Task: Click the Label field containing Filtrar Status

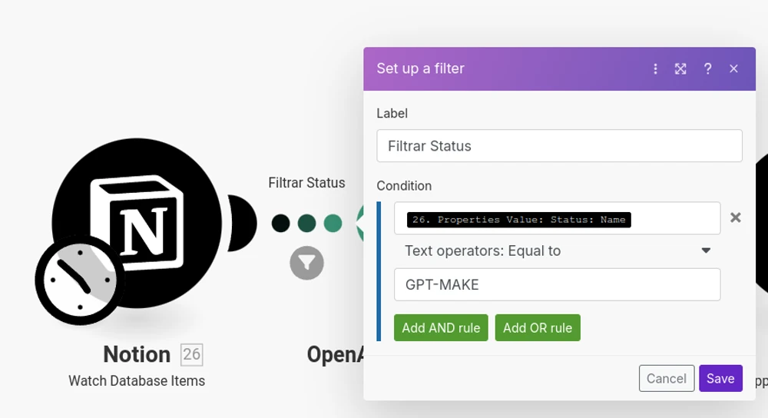Action: pyautogui.click(x=559, y=145)
